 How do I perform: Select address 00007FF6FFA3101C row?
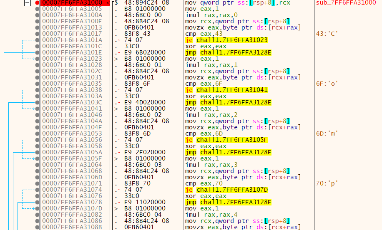click(x=72, y=46)
